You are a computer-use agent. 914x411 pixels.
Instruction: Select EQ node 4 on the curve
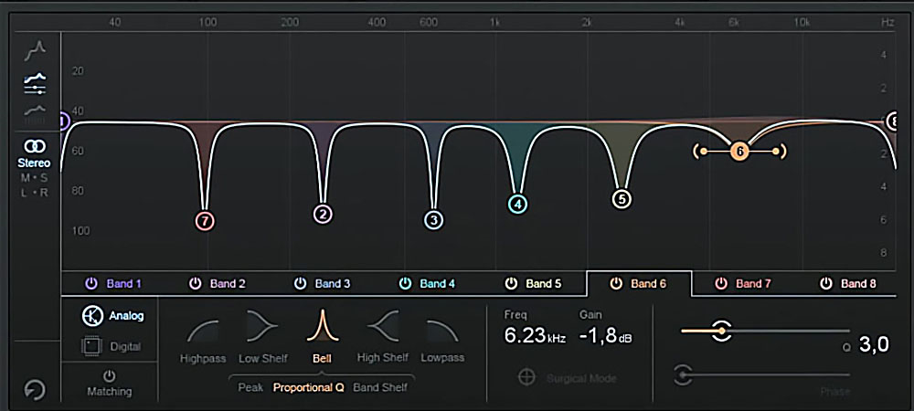click(x=517, y=205)
